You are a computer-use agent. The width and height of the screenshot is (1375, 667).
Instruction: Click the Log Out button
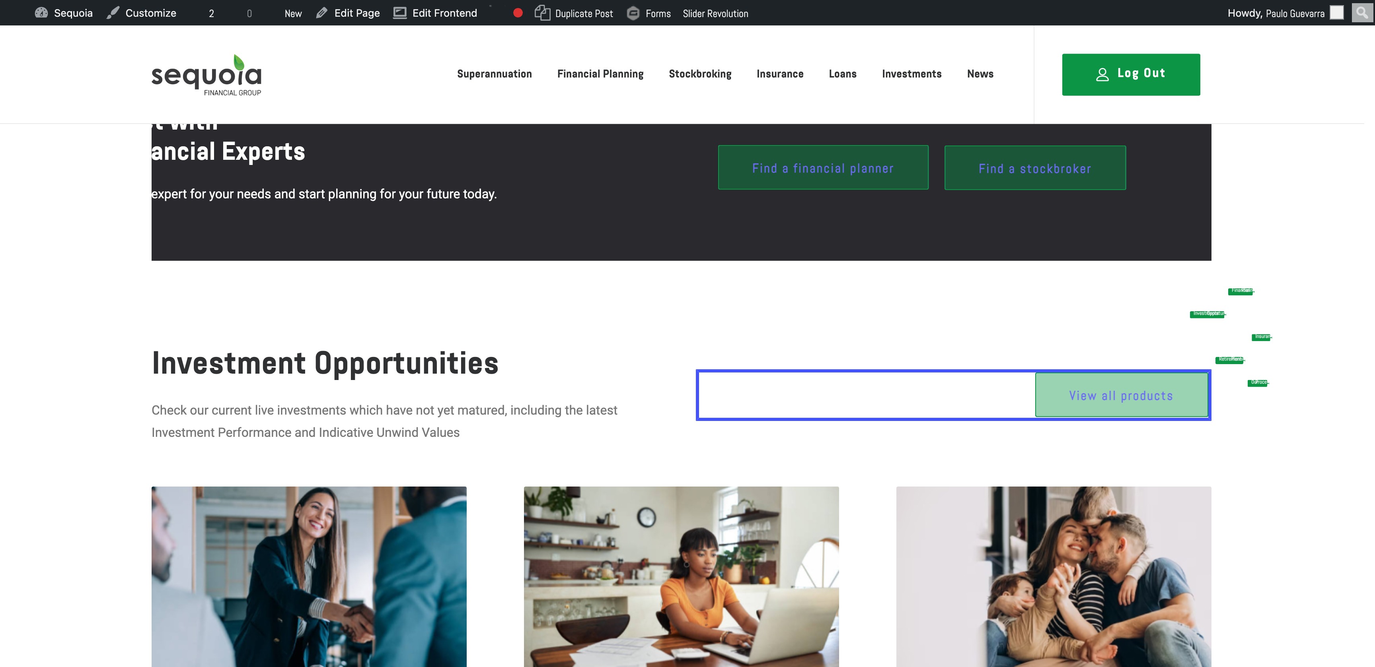1131,75
